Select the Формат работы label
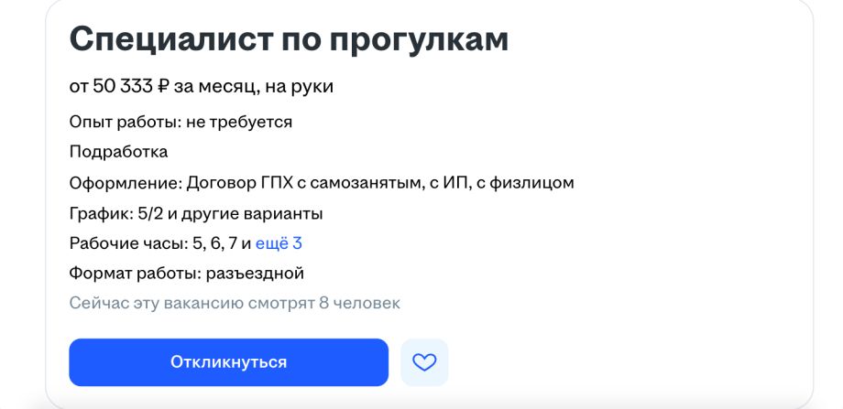The width and height of the screenshot is (843, 409). [x=135, y=273]
